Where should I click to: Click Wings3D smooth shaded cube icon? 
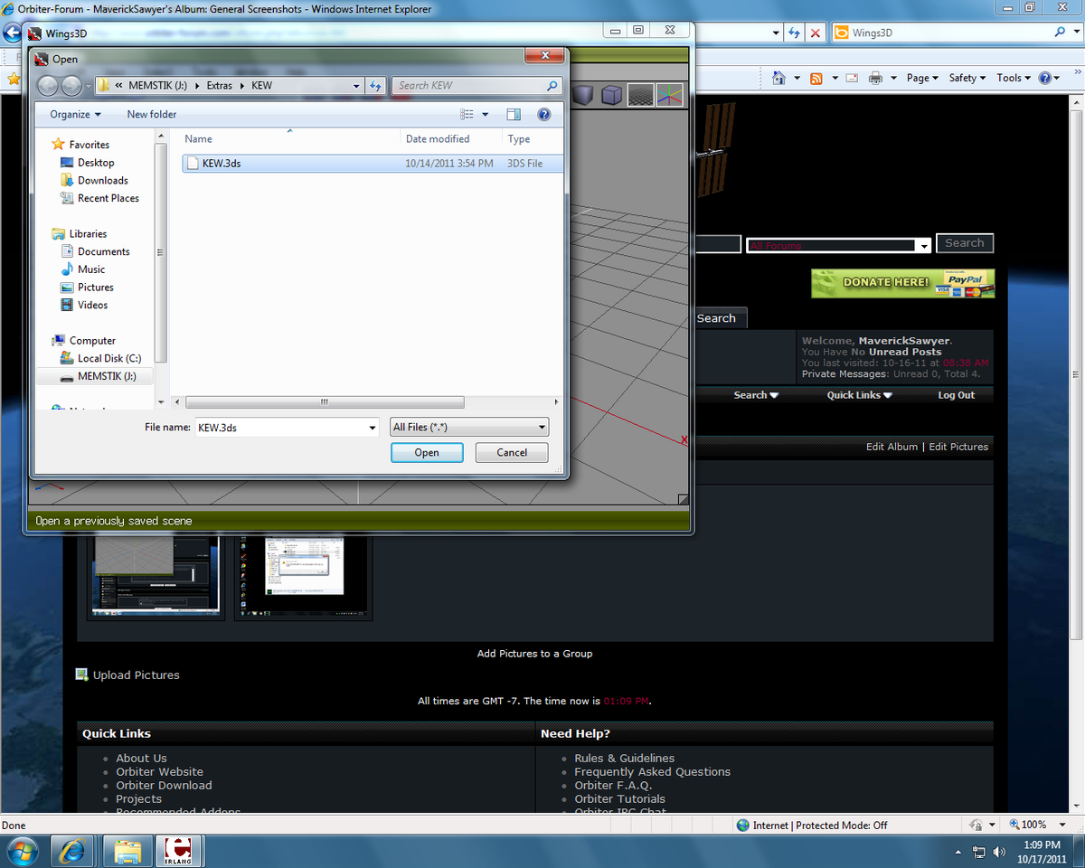point(582,94)
